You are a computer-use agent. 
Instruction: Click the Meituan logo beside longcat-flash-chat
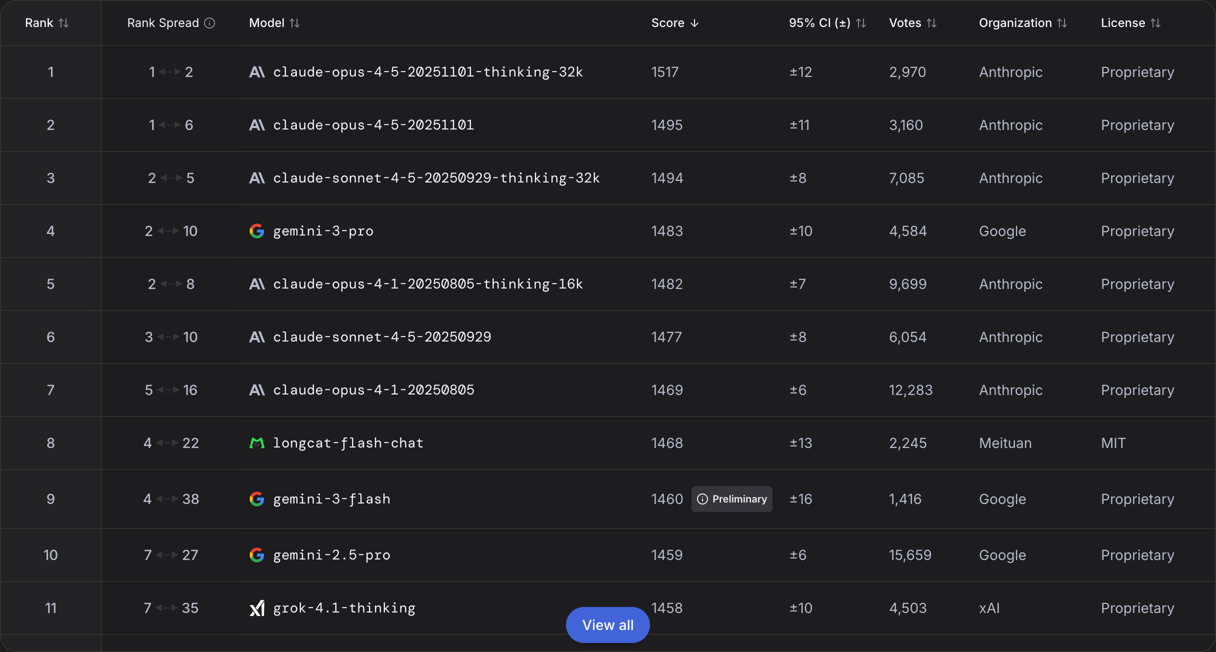(257, 443)
